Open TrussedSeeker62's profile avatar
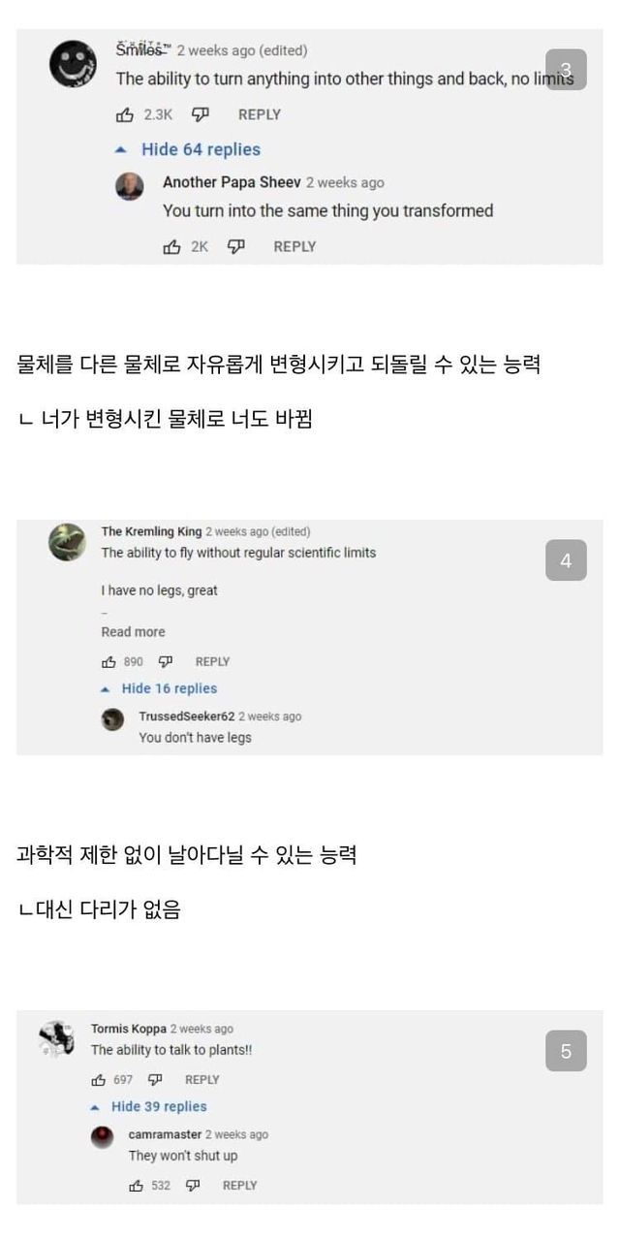Screen dimensions: 620x1241 click(114, 718)
